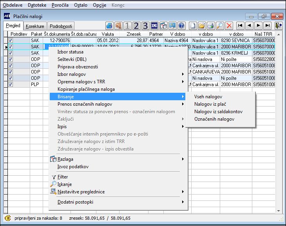Click the blank new document icon
Screen dimensions: 286x226
[193, 26]
